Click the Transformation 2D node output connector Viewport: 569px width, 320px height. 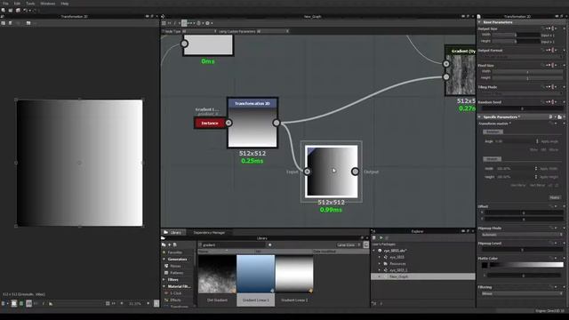[x=276, y=123]
